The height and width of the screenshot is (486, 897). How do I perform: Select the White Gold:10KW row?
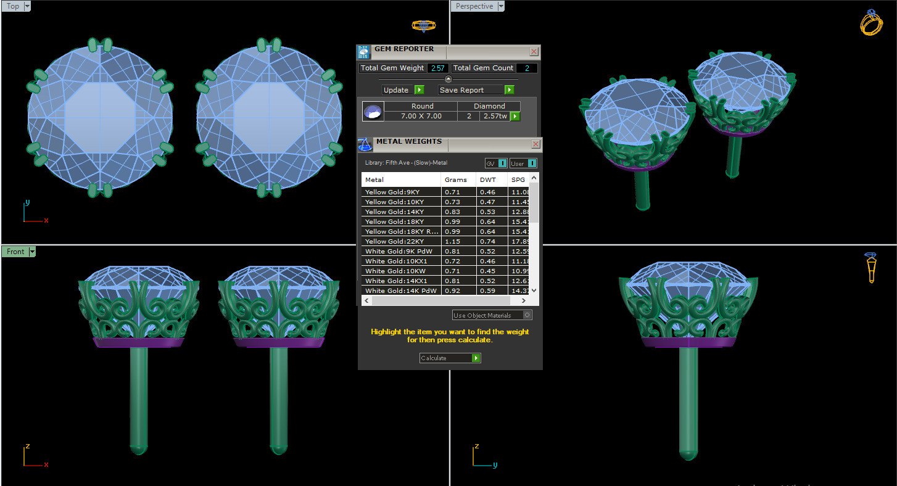click(x=445, y=271)
